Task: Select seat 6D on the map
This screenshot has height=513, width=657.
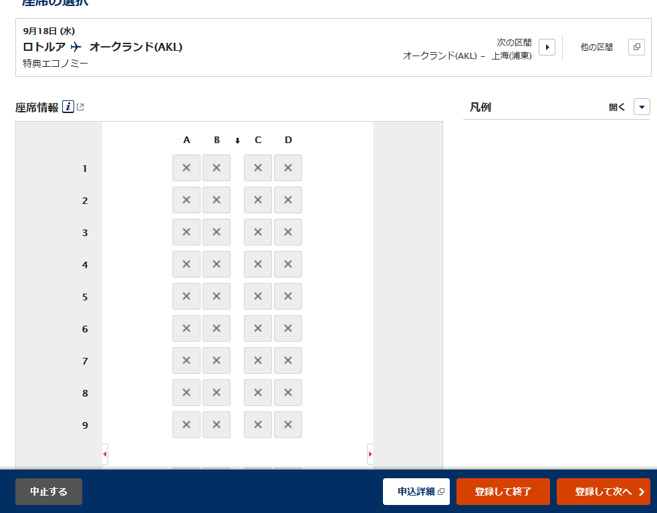Action: point(288,328)
